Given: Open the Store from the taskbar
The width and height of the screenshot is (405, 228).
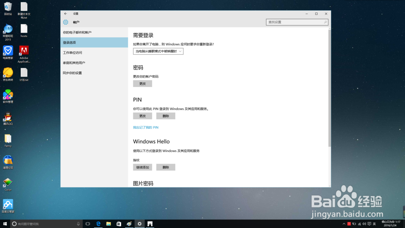Looking at the screenshot, I should pos(119,224).
